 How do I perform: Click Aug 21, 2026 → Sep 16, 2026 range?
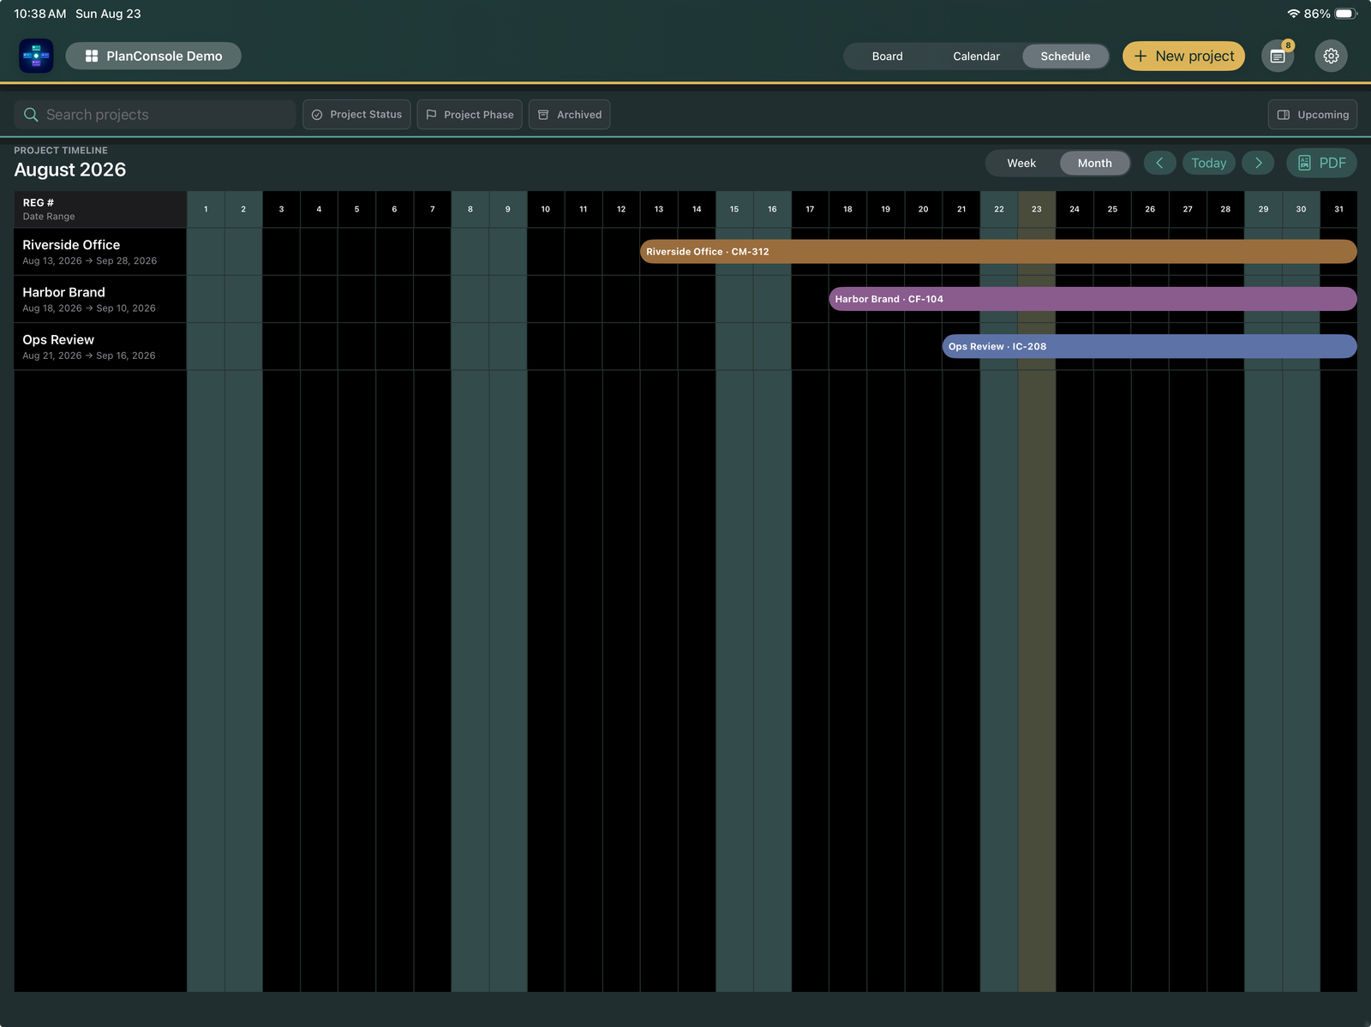click(89, 355)
